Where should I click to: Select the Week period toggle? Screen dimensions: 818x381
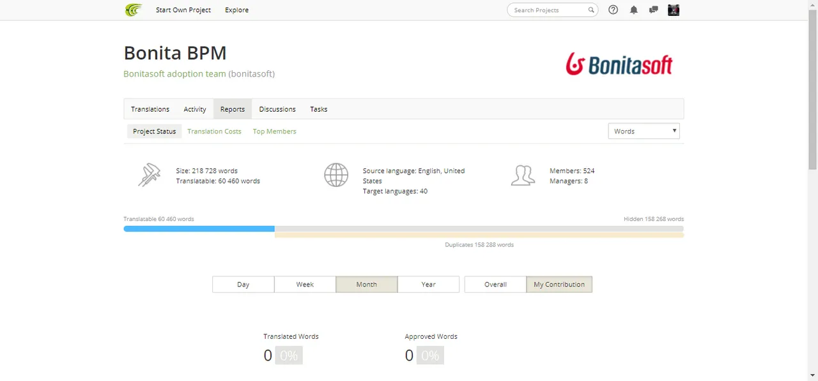pos(305,284)
